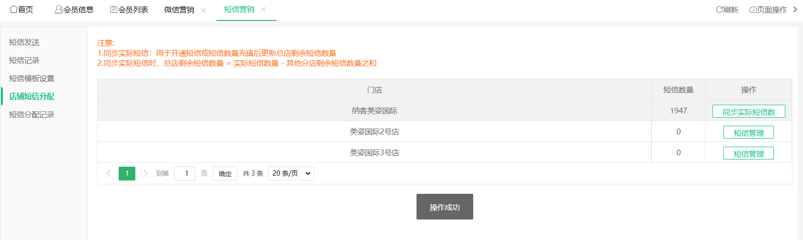Close the 微信营销 tab

203,10
